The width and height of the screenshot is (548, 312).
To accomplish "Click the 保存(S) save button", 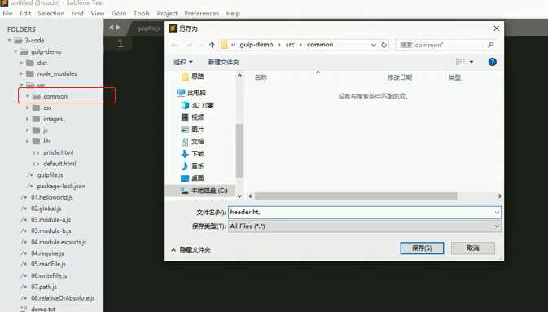I will click(422, 248).
